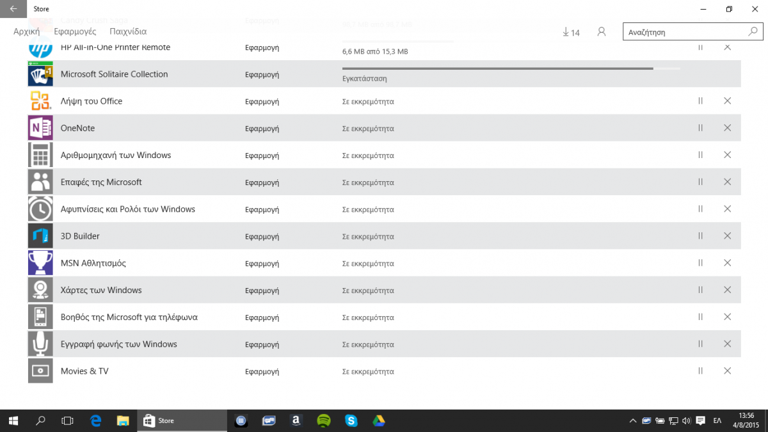Cancel Χάρτες των Windows download
Viewport: 768px width, 432px height.
(x=727, y=290)
